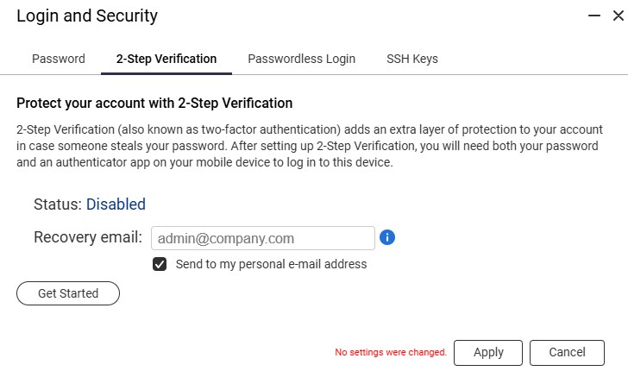
Task: Click the blue info icon beside recovery email
Action: pyautogui.click(x=386, y=237)
